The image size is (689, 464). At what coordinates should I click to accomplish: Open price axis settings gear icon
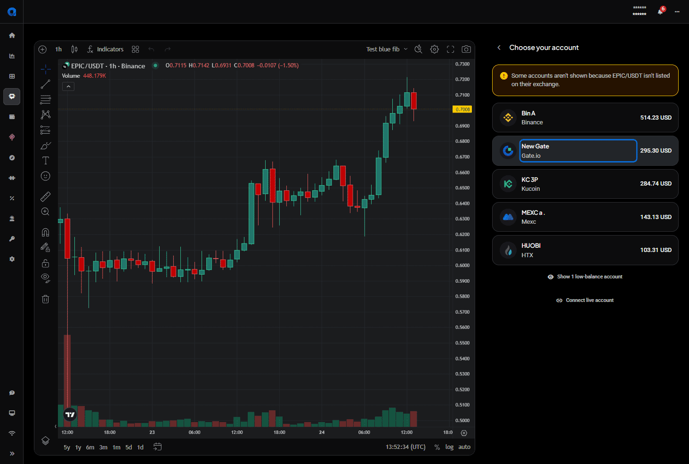point(464,433)
